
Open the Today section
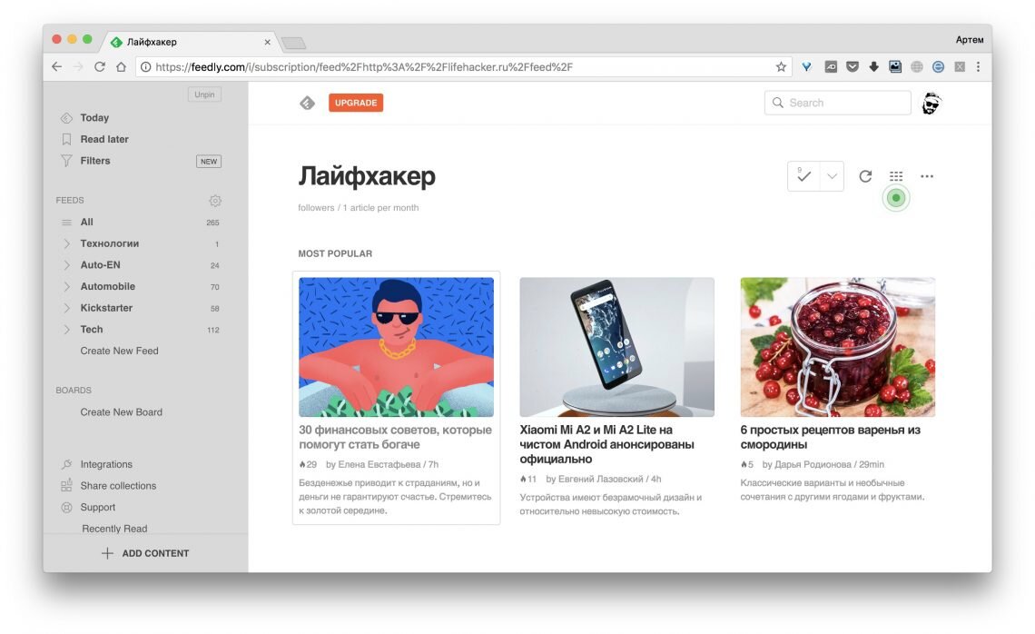click(x=94, y=117)
